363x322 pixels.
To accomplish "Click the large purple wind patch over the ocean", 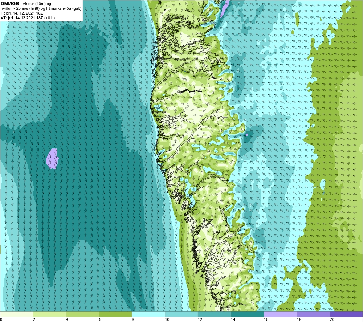I will (52, 159).
